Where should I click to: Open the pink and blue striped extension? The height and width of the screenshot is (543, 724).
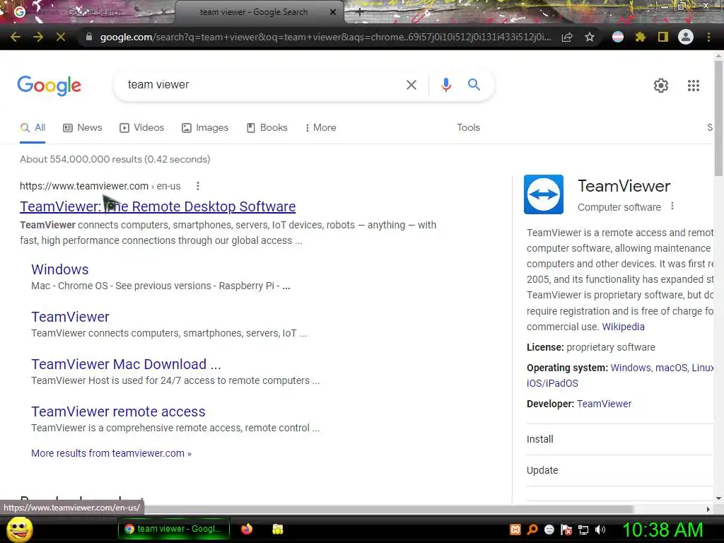618,37
